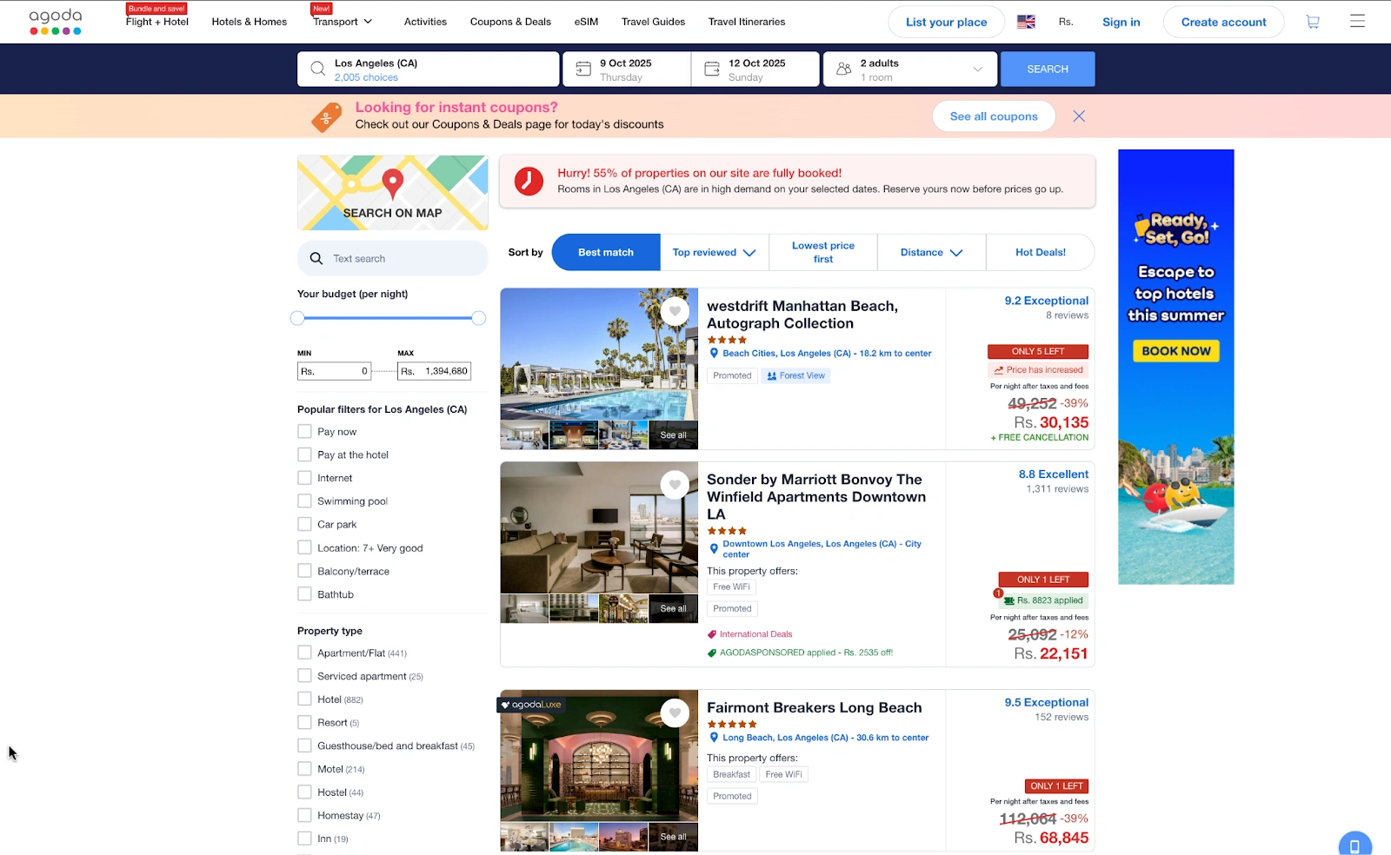Click the budget slider maximum handle
Image resolution: width=1391 pixels, height=855 pixels.
[x=478, y=318]
